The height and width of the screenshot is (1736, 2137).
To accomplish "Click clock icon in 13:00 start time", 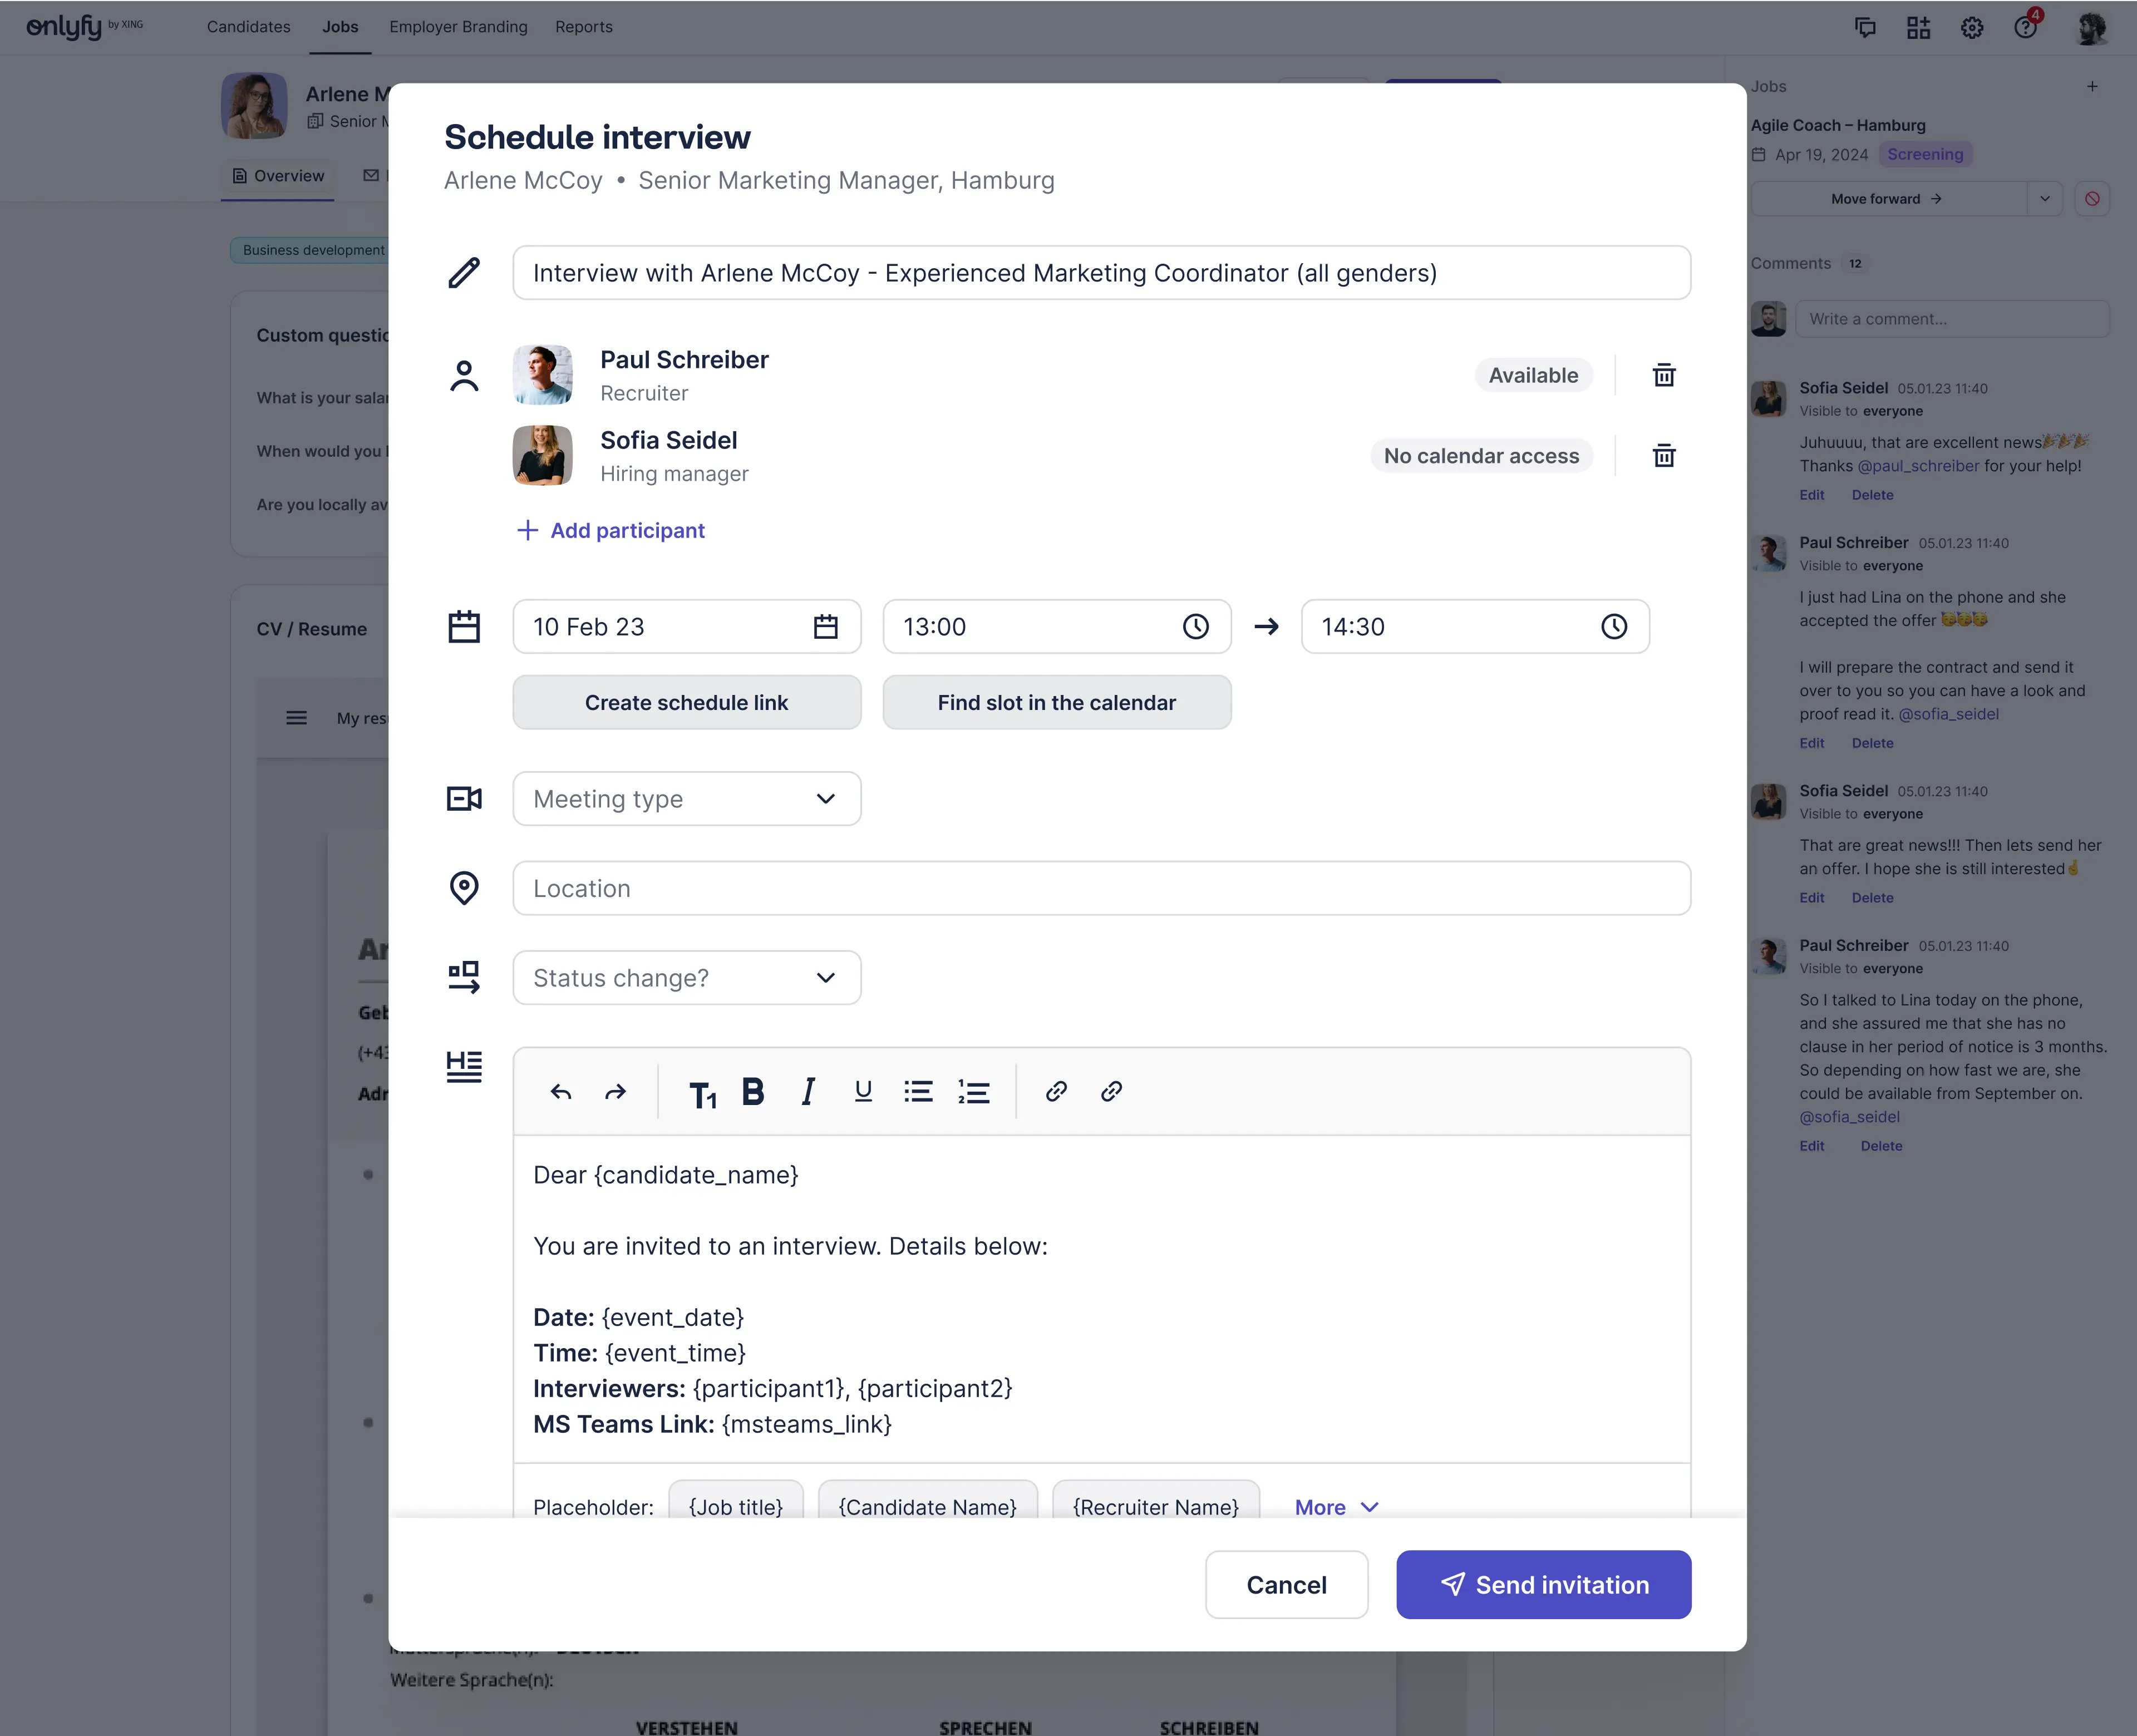I will coord(1196,627).
